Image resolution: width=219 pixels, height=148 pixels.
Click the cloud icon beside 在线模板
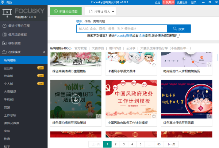coord(4,52)
